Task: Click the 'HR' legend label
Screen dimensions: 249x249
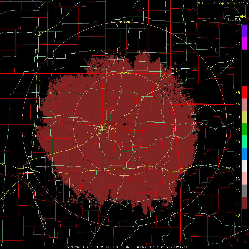Action: [237, 129]
